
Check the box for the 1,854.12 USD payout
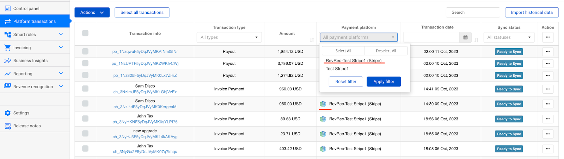pyautogui.click(x=85, y=51)
